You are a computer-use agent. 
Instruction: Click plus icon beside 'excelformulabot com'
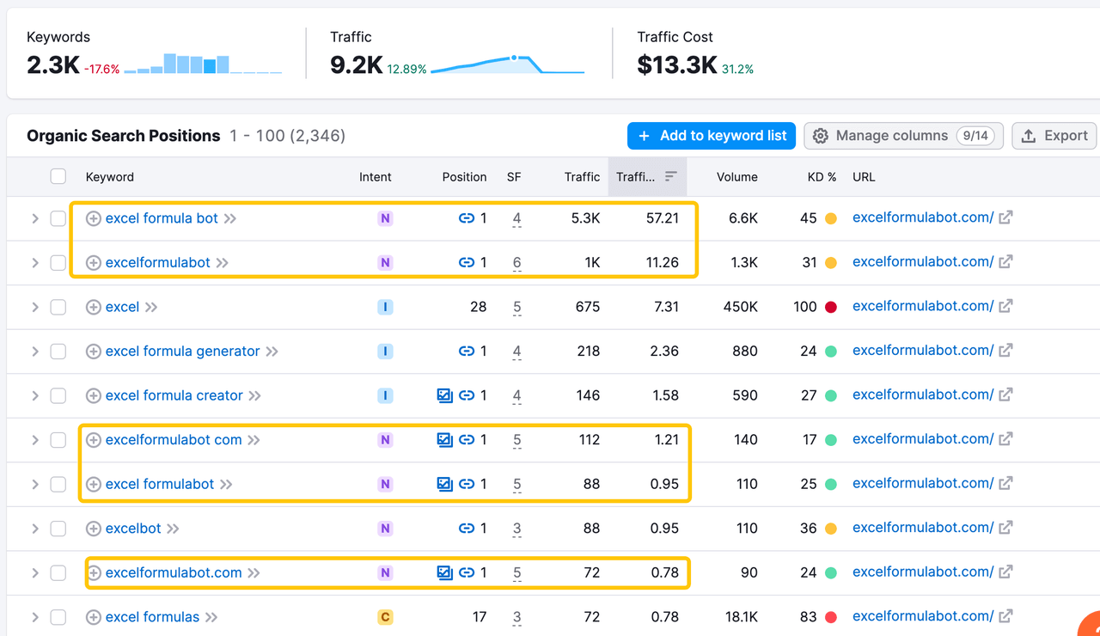click(x=94, y=440)
